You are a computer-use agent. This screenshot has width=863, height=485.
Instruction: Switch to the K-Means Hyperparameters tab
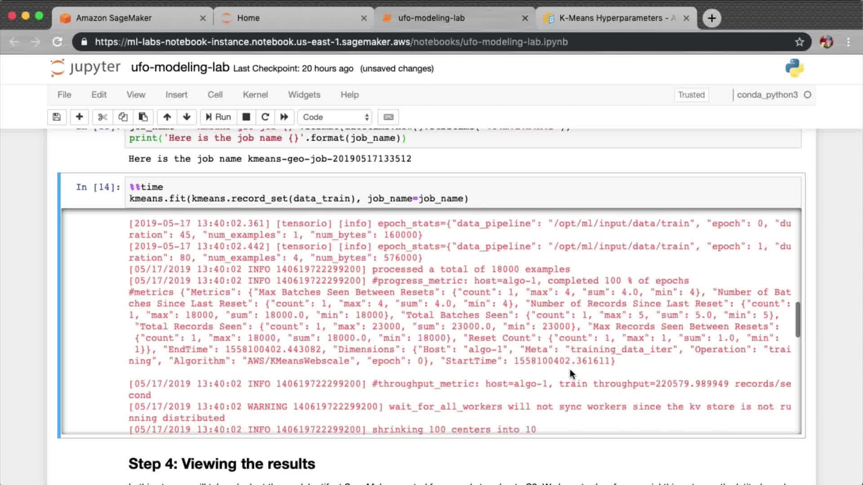pos(611,18)
